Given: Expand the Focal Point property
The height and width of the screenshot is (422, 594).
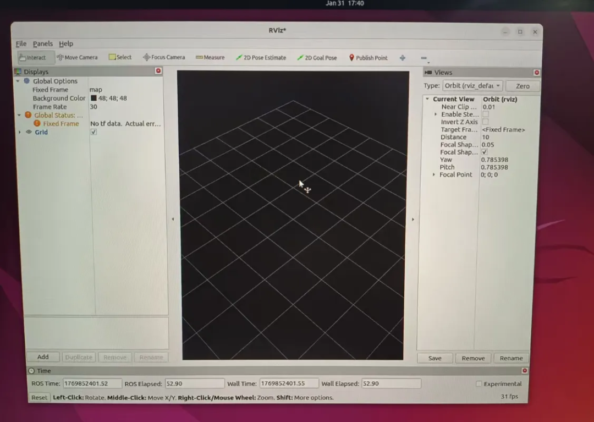Looking at the screenshot, I should 434,174.
